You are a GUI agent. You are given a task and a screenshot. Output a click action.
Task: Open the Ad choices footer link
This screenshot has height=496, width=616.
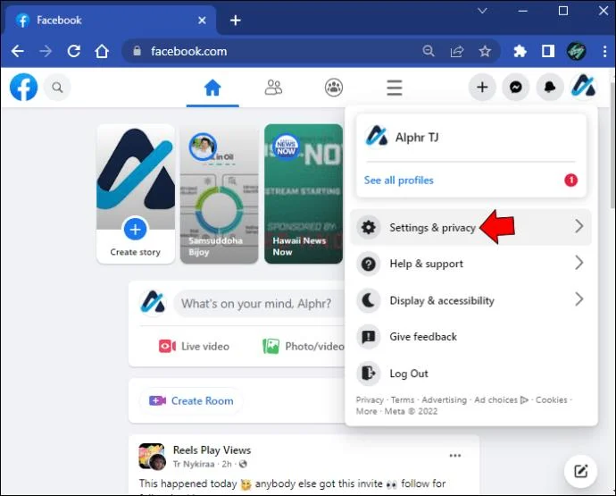tap(502, 400)
